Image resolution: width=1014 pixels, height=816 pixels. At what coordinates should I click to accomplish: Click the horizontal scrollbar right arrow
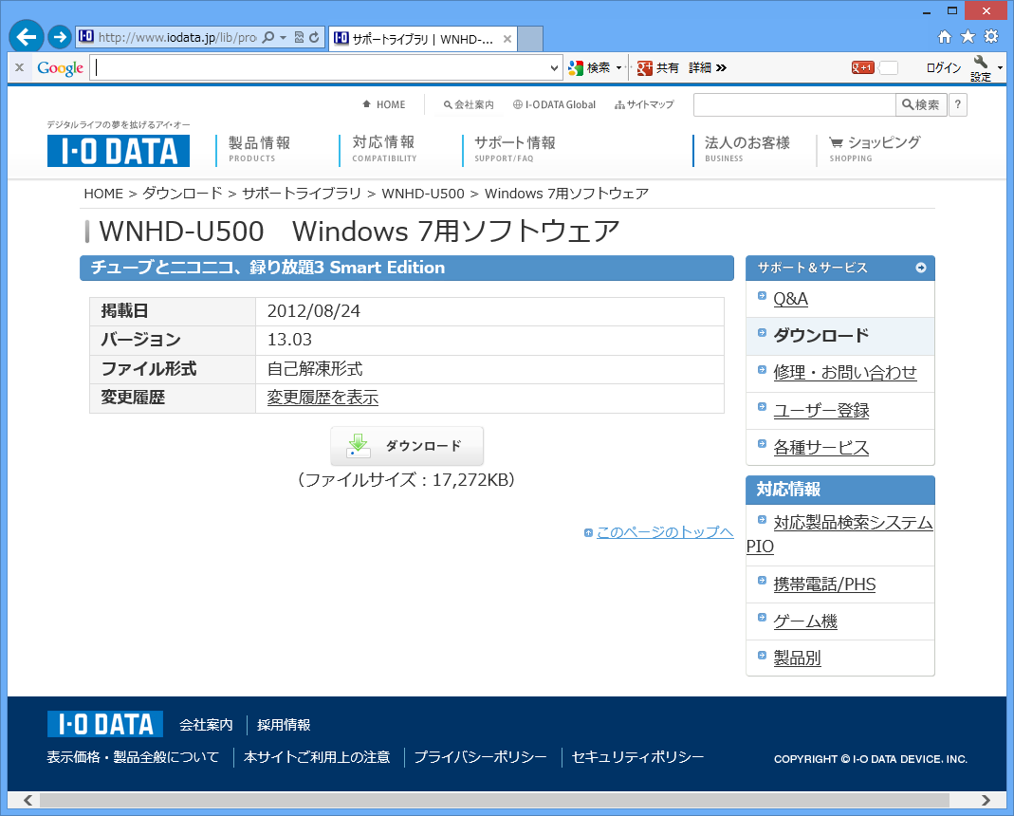click(x=986, y=801)
